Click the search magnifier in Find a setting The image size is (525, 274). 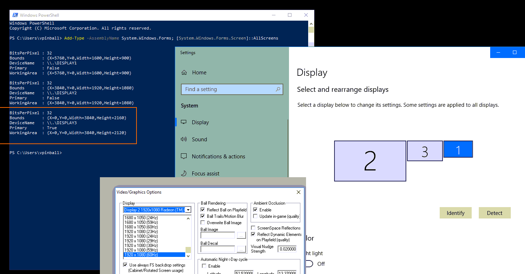(x=278, y=89)
